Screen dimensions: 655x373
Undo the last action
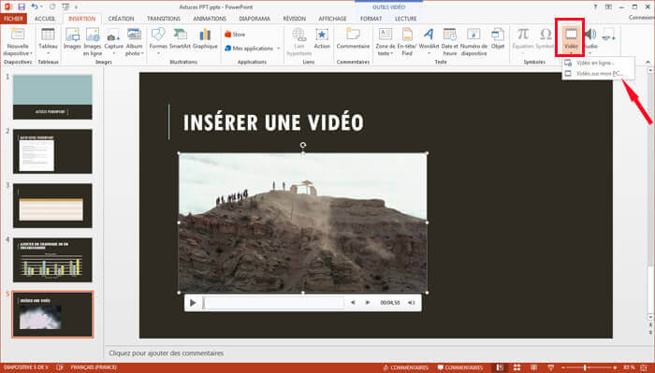35,7
